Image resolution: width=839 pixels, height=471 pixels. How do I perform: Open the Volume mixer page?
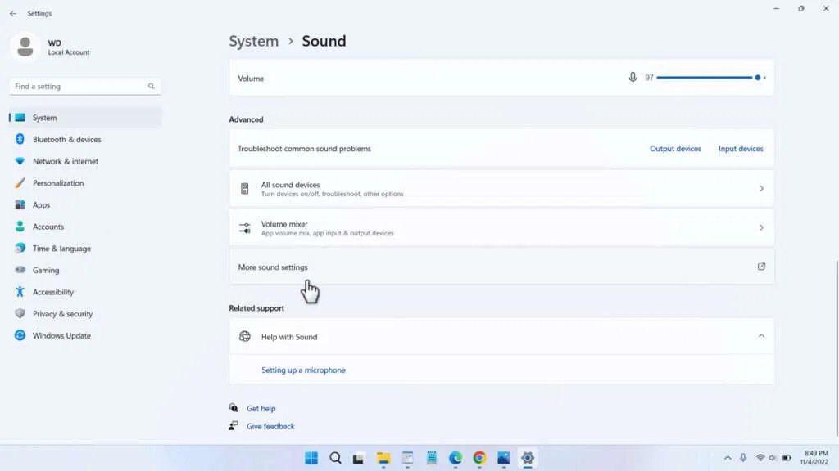pos(501,227)
